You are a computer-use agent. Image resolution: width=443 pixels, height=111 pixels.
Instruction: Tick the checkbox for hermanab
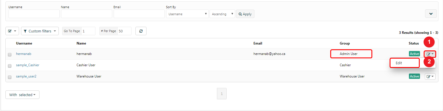click(10, 55)
